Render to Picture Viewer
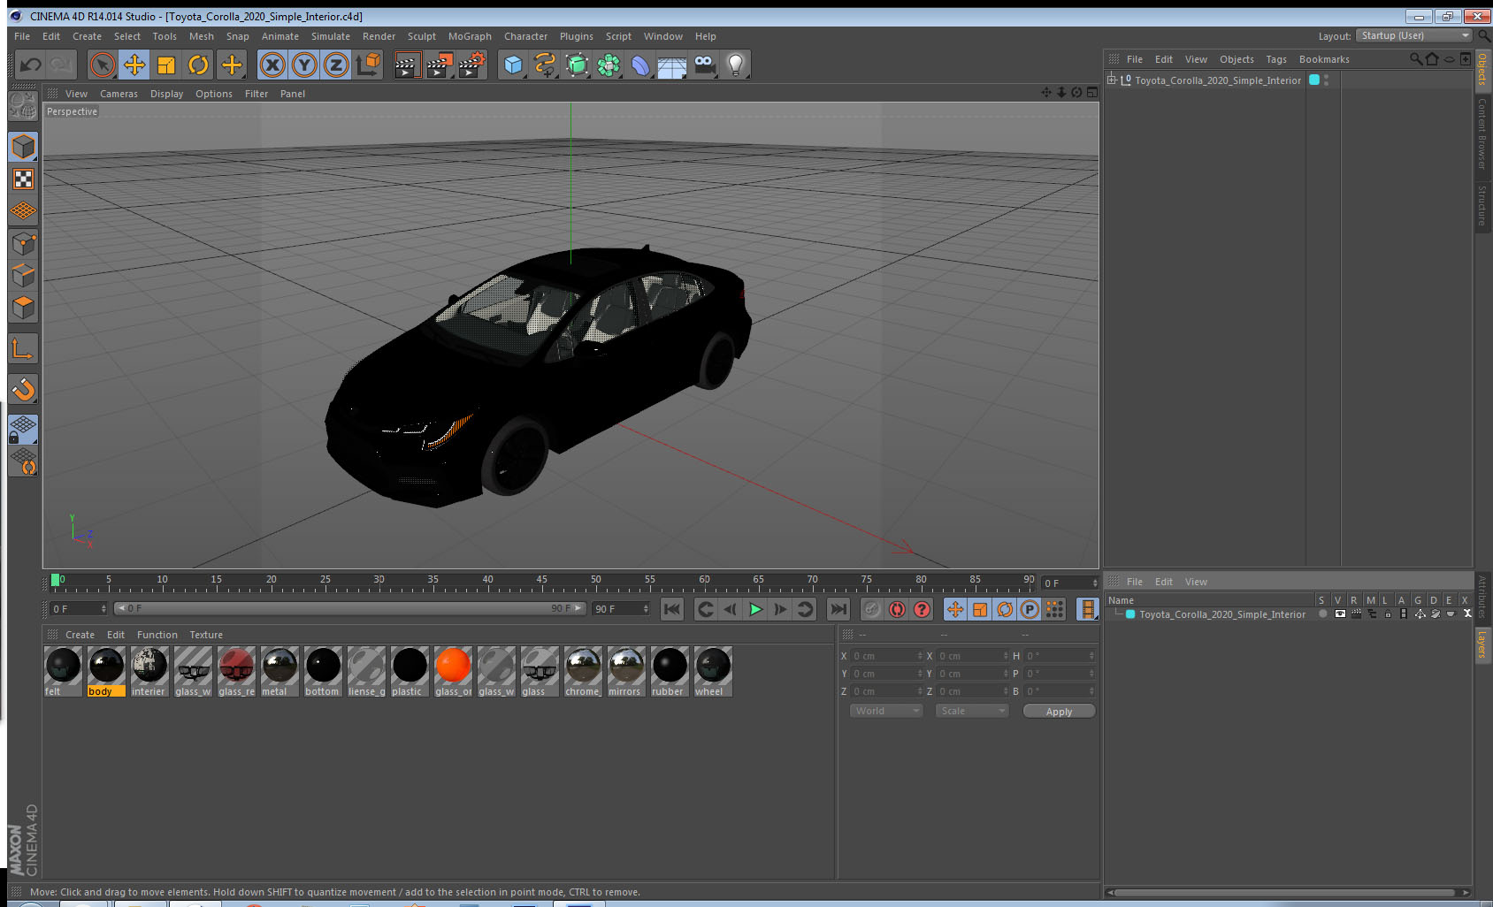 (x=440, y=65)
